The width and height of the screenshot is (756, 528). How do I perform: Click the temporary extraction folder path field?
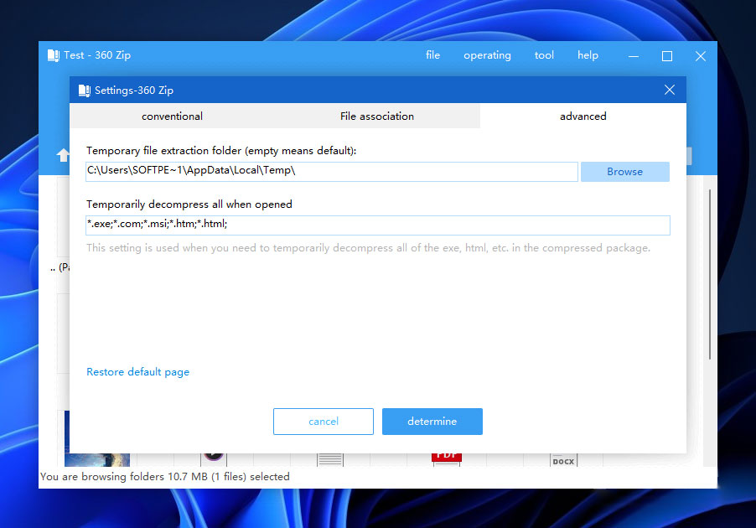[x=332, y=172]
